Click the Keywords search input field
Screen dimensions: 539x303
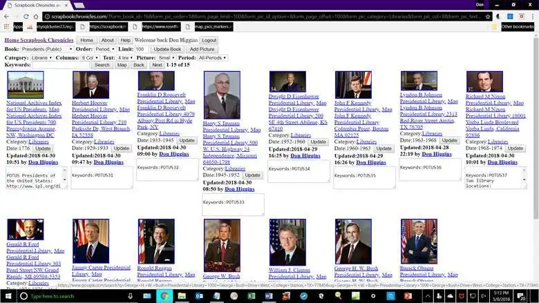coord(61,64)
